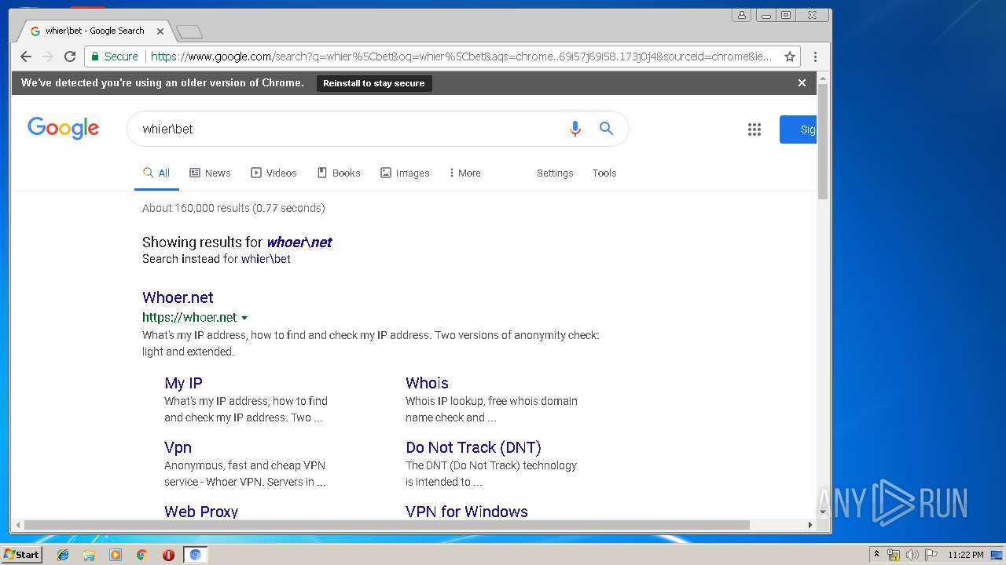1006x565 pixels.
Task: Click the browser forward arrow
Action: [x=48, y=56]
